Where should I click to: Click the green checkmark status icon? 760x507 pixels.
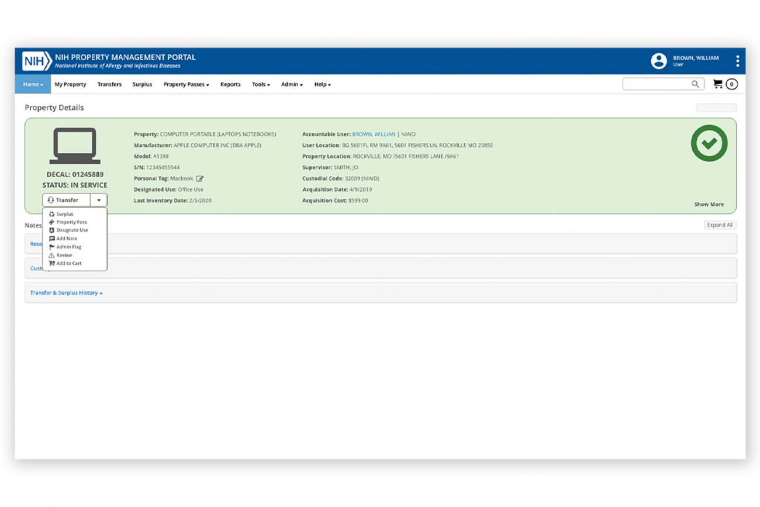pyautogui.click(x=709, y=143)
